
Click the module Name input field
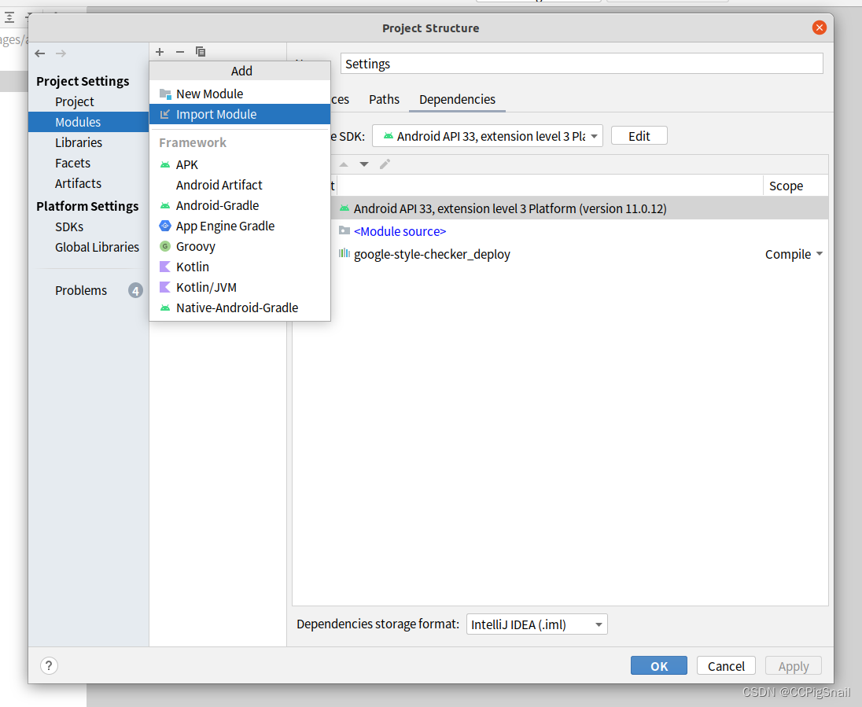(582, 64)
